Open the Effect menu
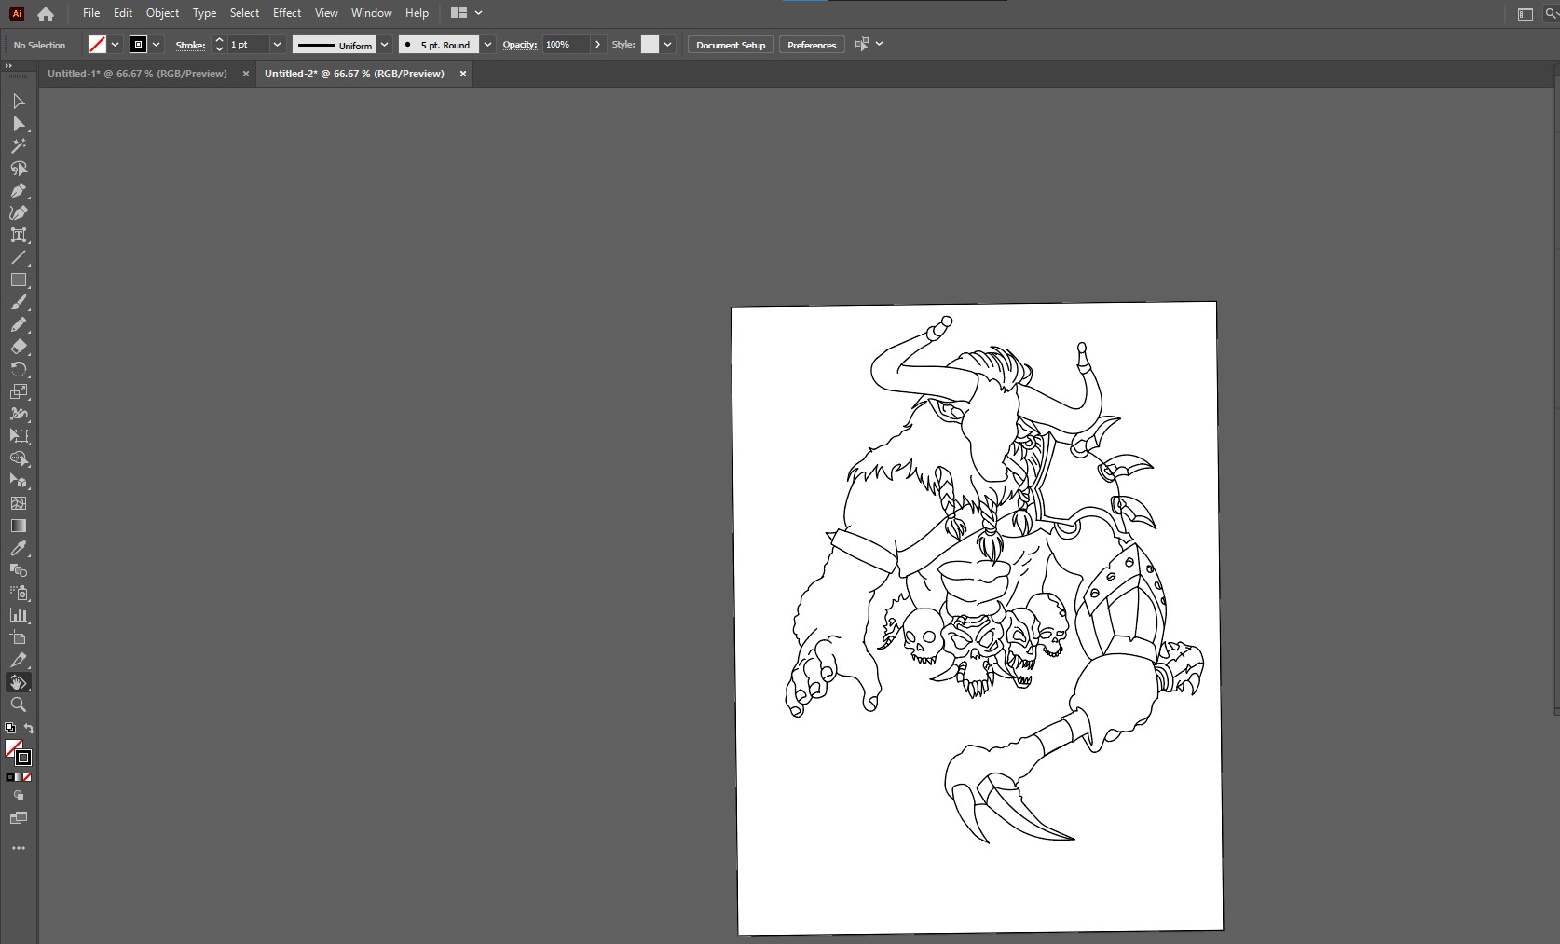Screen dimensions: 1560x944 click(287, 13)
